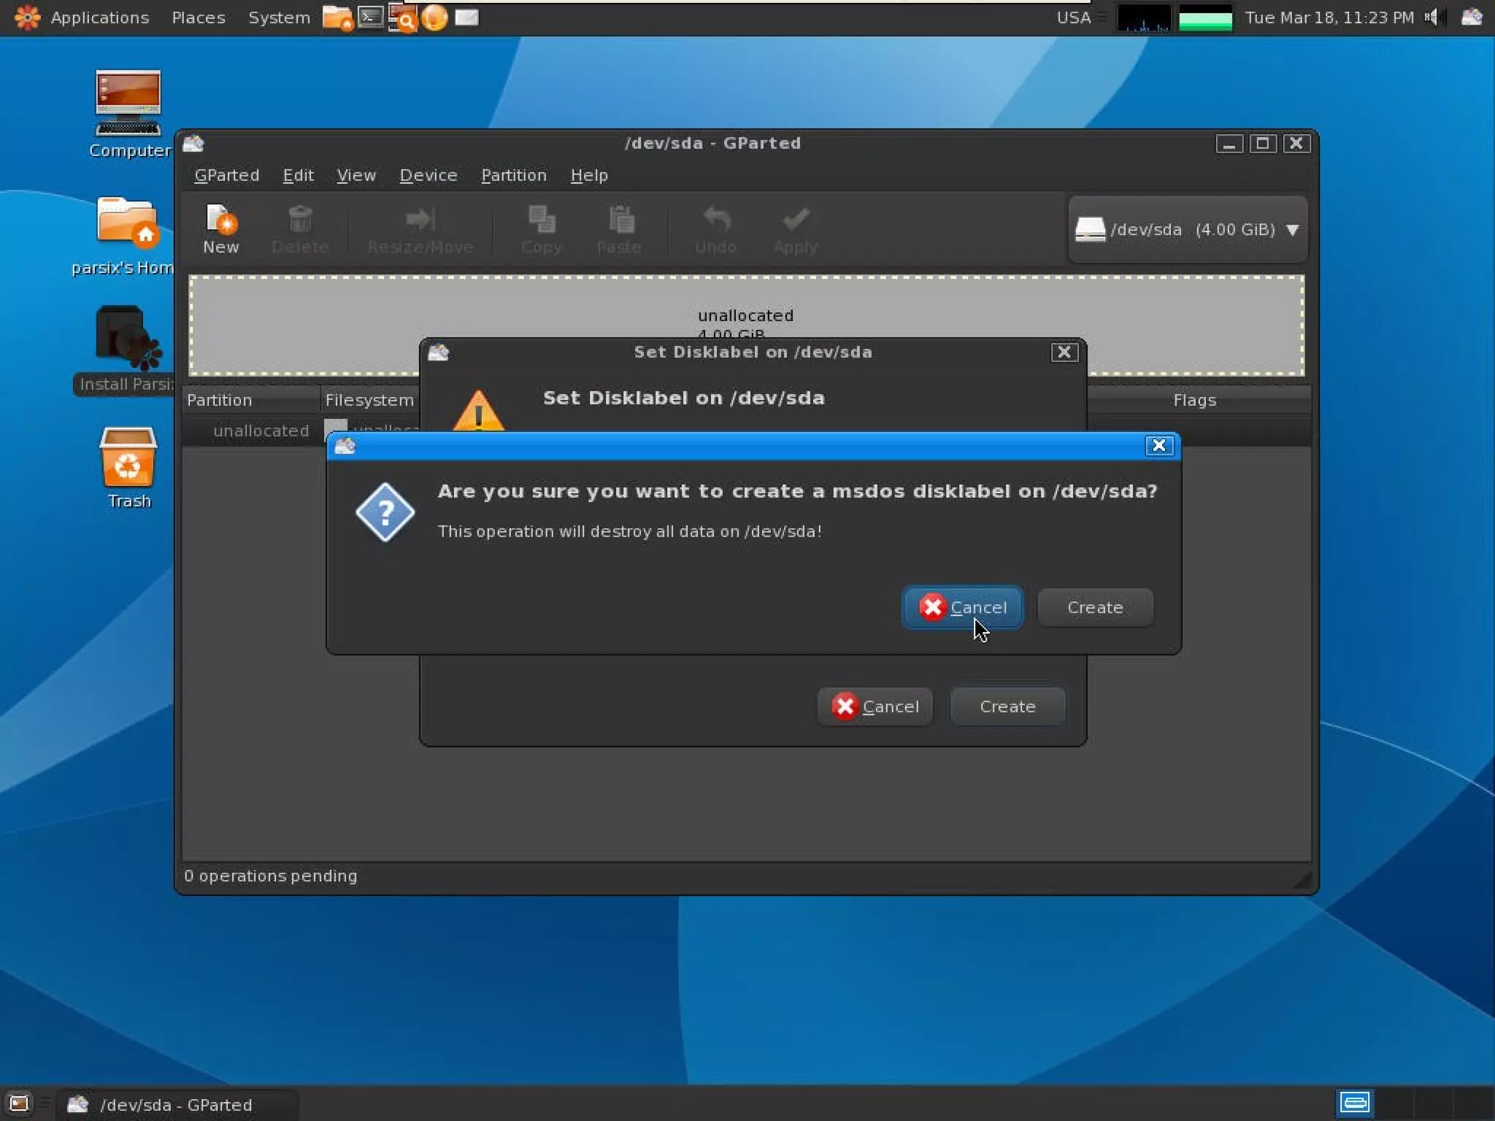Click the terminal launcher icon in panel
Image resolution: width=1495 pixels, height=1121 pixels.
(371, 17)
